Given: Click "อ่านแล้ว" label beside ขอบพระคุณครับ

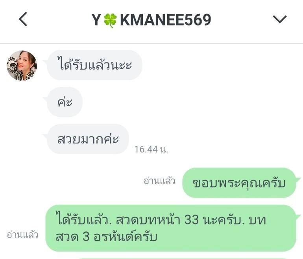Looking at the screenshot, I should (x=159, y=181).
